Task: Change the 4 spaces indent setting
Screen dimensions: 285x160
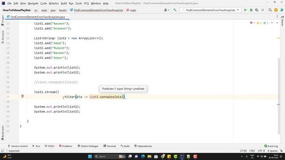Action: pyautogui.click(x=272, y=151)
